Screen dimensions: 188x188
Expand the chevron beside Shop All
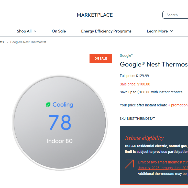35,31
